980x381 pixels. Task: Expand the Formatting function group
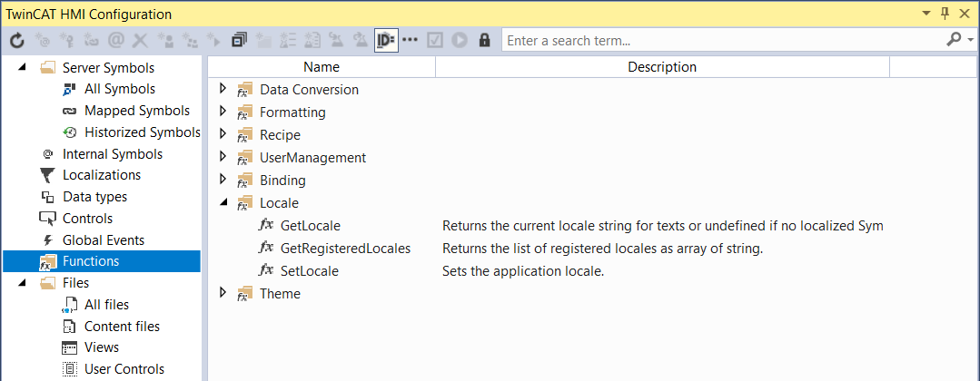tap(223, 112)
